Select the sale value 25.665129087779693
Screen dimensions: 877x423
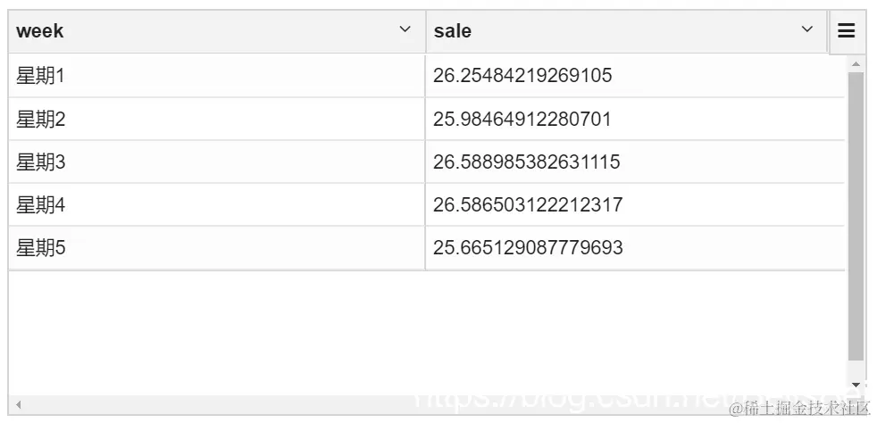coord(635,247)
